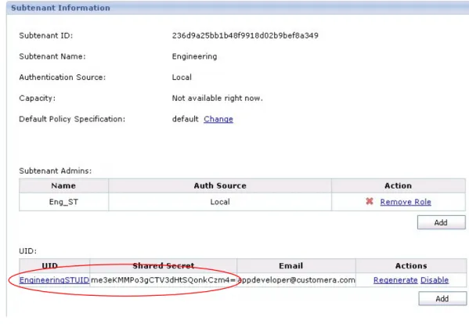Click the Authentication Source label
Viewport: 469px width, 324px height.
pos(62,77)
